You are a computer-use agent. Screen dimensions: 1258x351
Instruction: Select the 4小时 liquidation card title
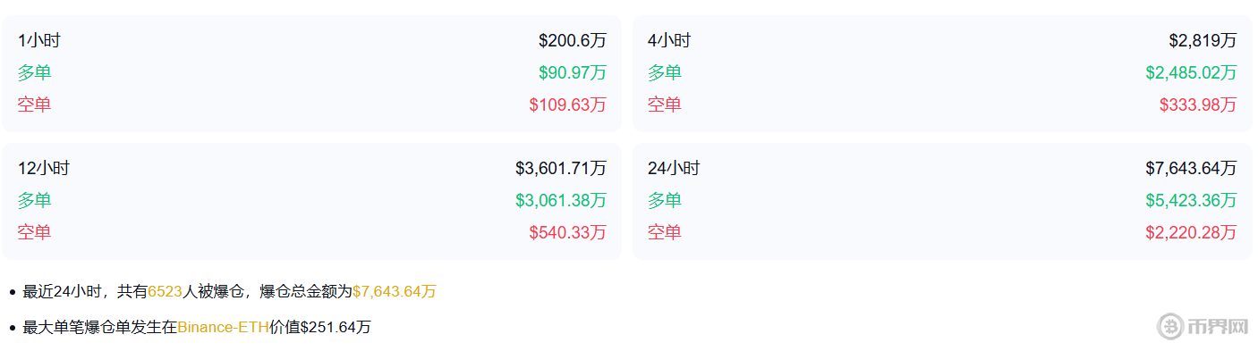[669, 41]
